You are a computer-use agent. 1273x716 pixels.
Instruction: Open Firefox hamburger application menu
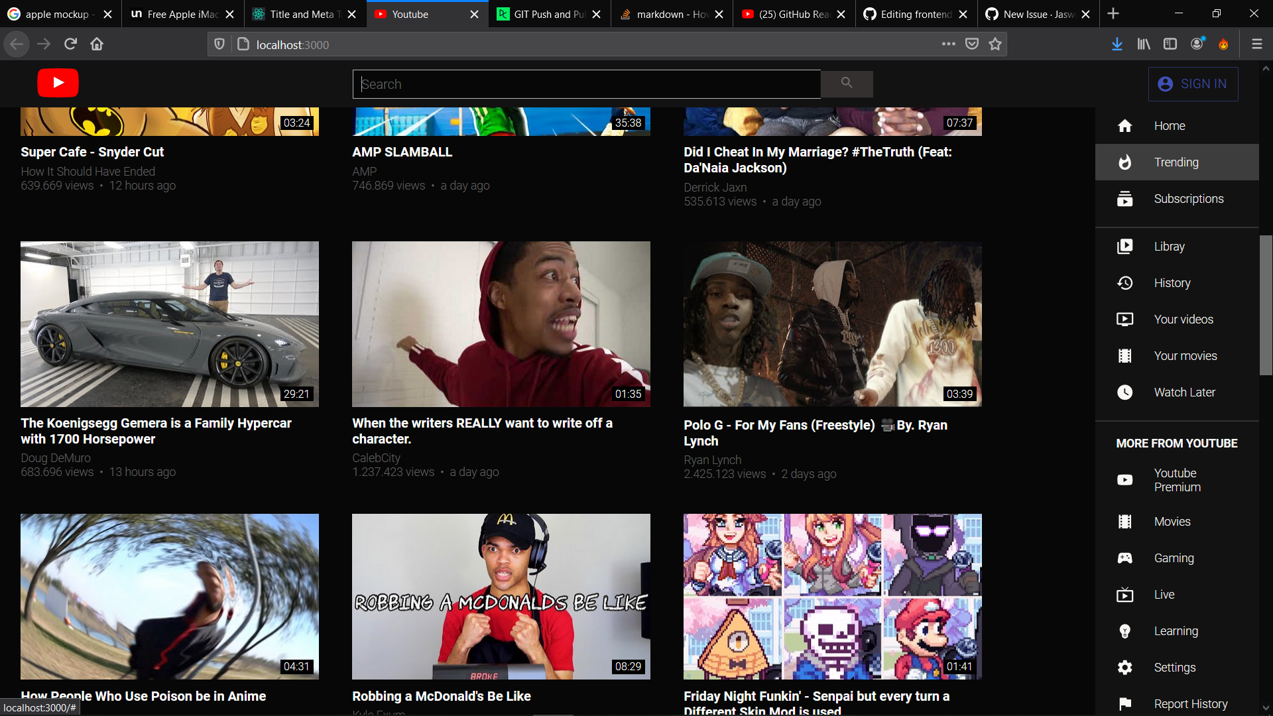pyautogui.click(x=1256, y=44)
